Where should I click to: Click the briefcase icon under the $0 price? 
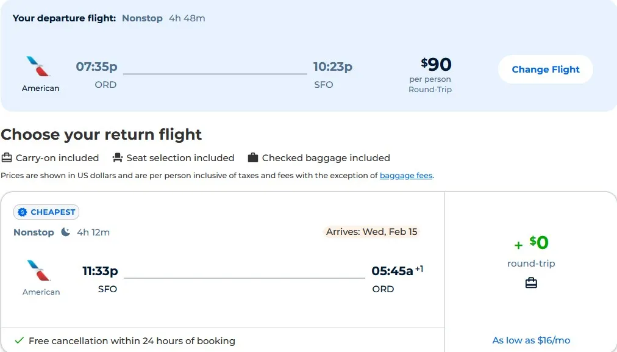tap(530, 282)
